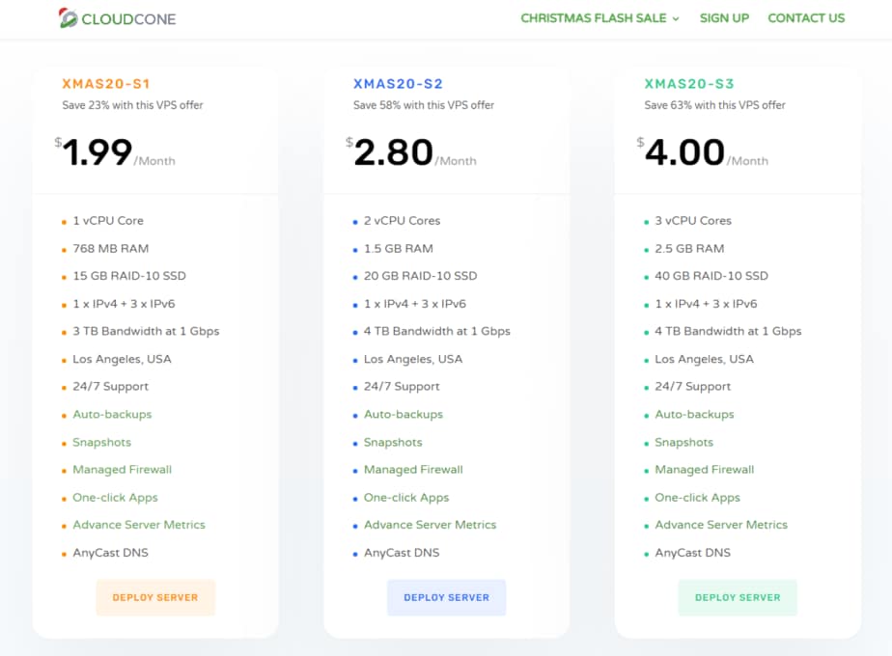Open Snapshots link in XMAS20-S1 plan

tap(101, 442)
